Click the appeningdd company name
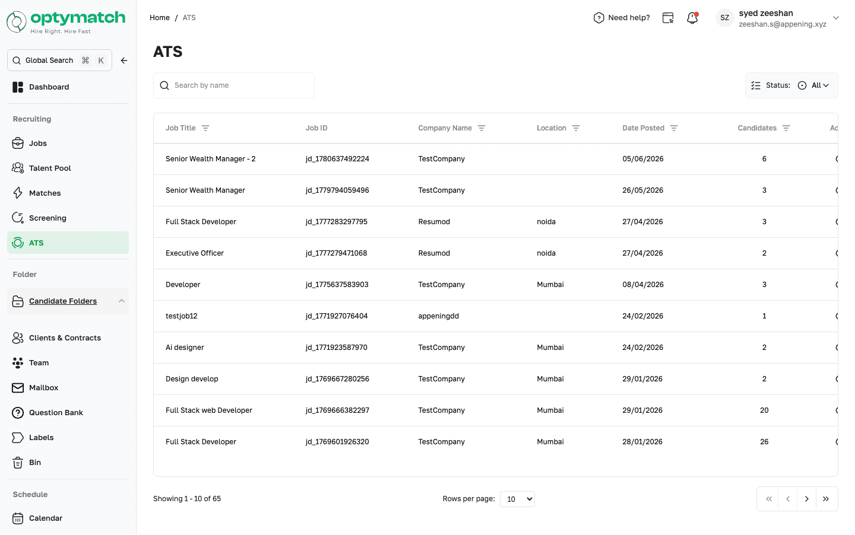 point(439,316)
